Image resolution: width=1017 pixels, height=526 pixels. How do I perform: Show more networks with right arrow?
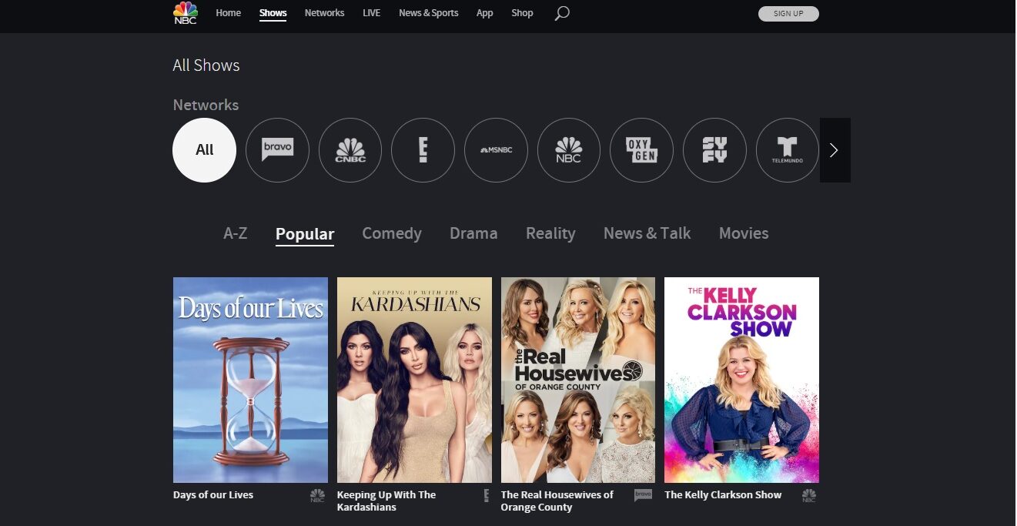(x=835, y=150)
